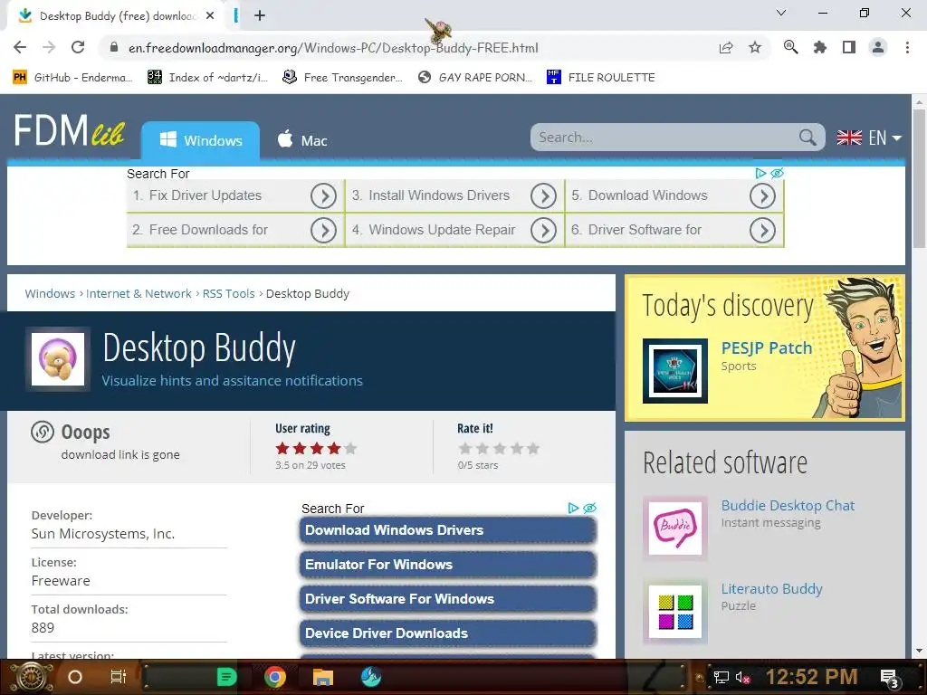Switch to the Mac tab
The height and width of the screenshot is (695, 927).
click(x=302, y=140)
